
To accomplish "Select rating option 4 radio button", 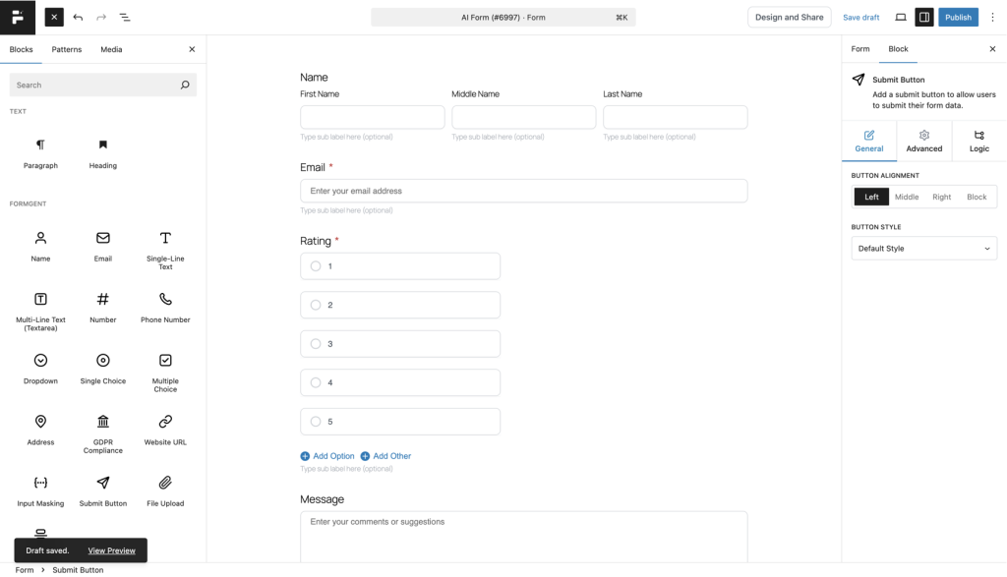I will pyautogui.click(x=316, y=382).
